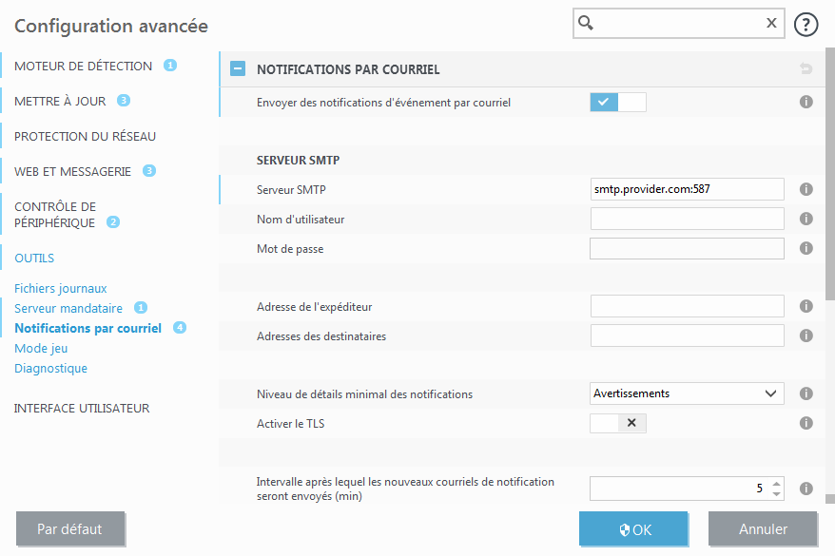Open the Fichiers journaux page
This screenshot has height=556, width=835.
[x=60, y=288]
